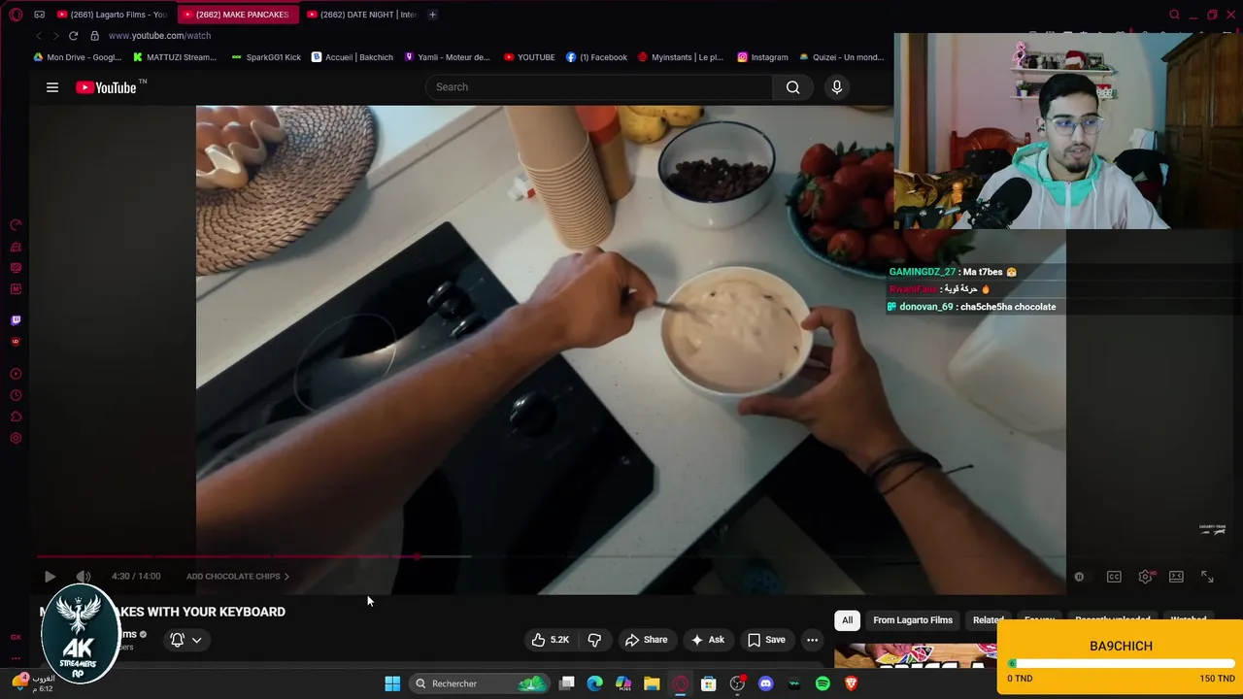Open the Windows Start menu
The width and height of the screenshot is (1243, 699).
pos(392,683)
